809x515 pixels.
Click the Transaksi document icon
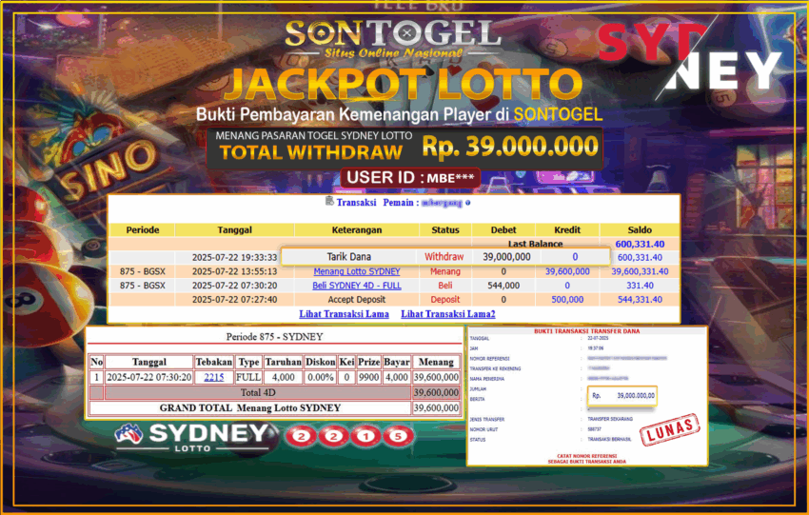[329, 202]
